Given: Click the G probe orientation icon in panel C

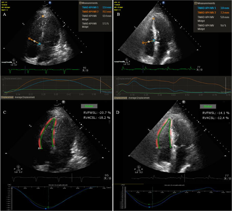Looking at the screenshot, I should (x=18, y=167).
